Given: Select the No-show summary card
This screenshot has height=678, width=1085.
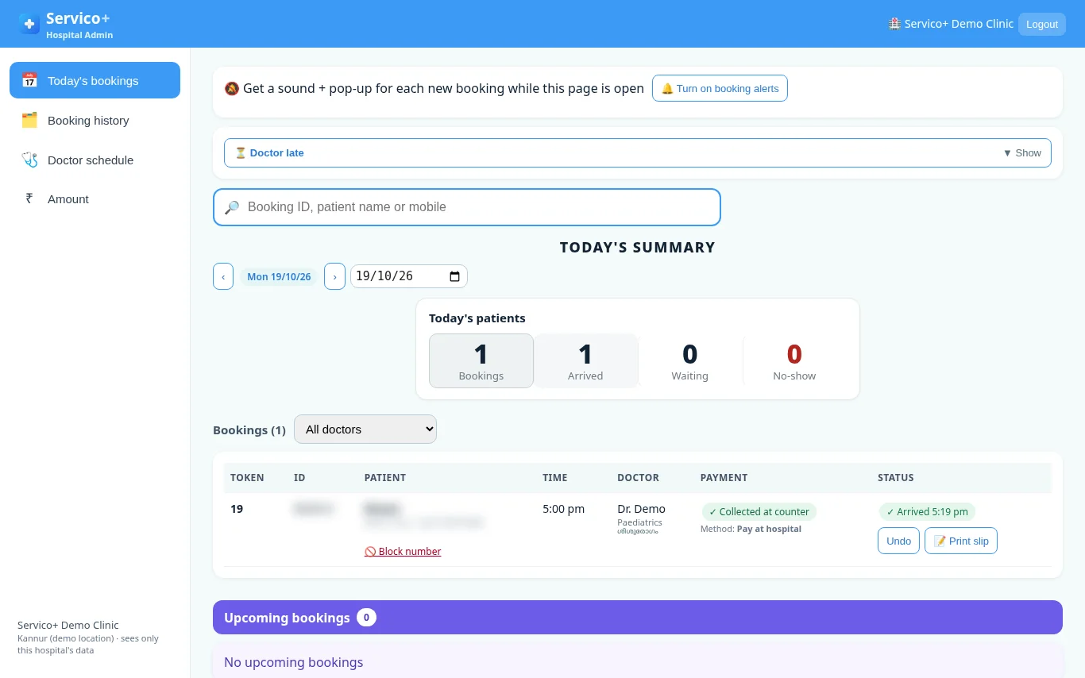Looking at the screenshot, I should (794, 360).
